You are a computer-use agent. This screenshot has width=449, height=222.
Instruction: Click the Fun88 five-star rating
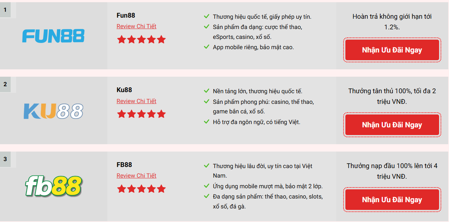pyautogui.click(x=141, y=40)
